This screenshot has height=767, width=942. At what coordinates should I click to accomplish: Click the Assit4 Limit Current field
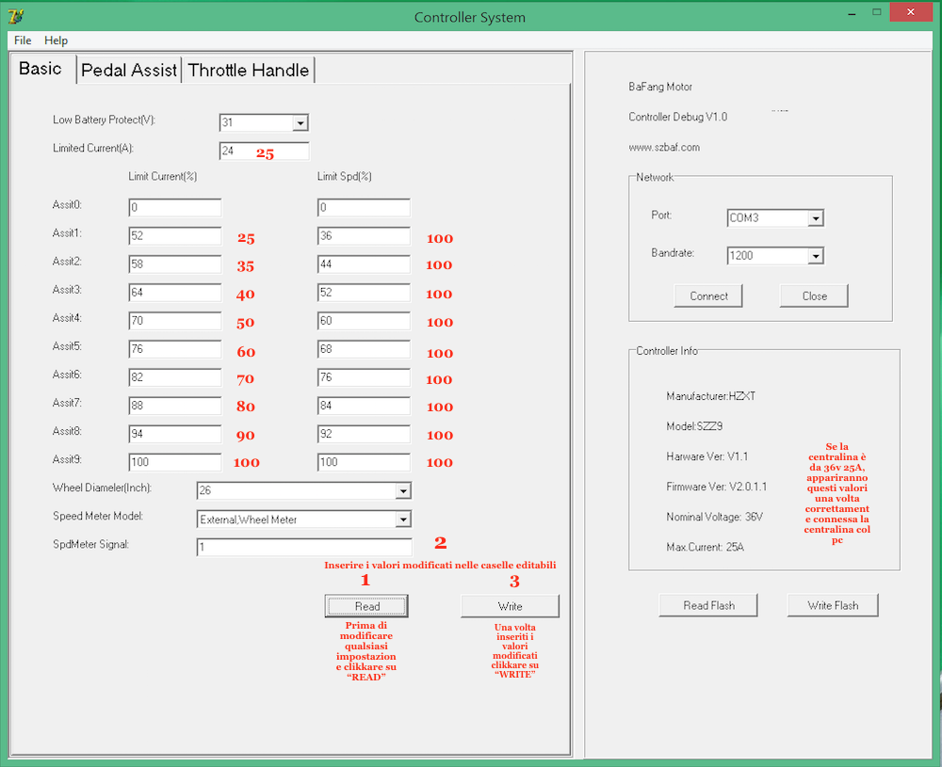coord(175,321)
